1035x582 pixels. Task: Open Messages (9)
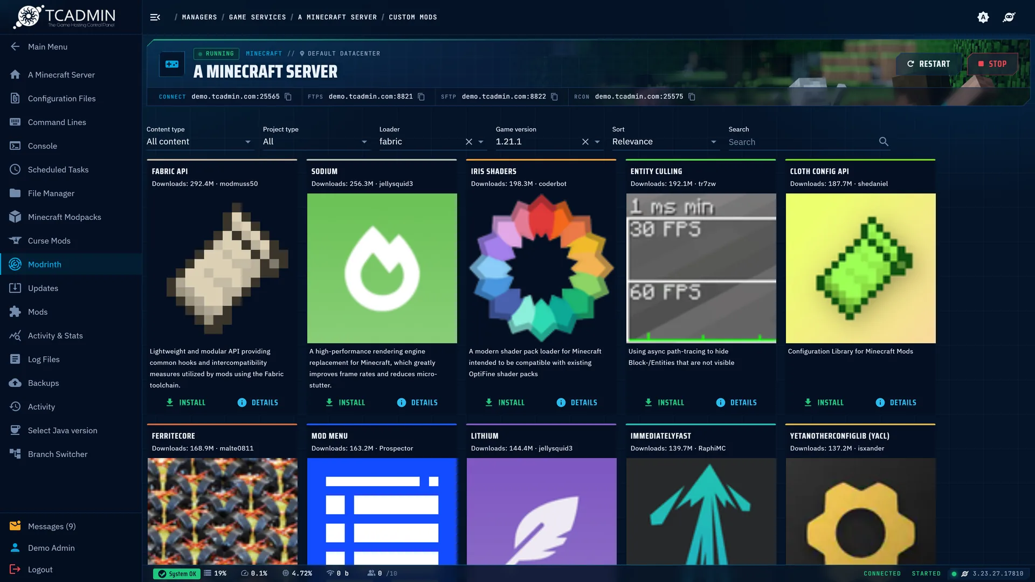click(x=71, y=526)
